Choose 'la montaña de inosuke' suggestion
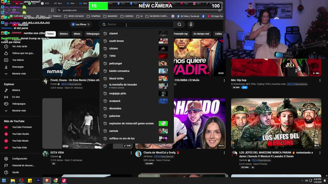The width and height of the screenshot is (328, 184). pyautogui.click(x=137, y=86)
